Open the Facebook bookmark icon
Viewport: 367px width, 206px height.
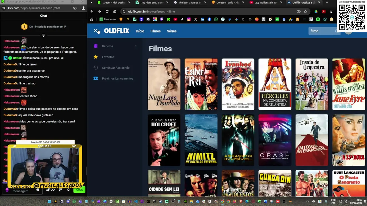(x=209, y=19)
